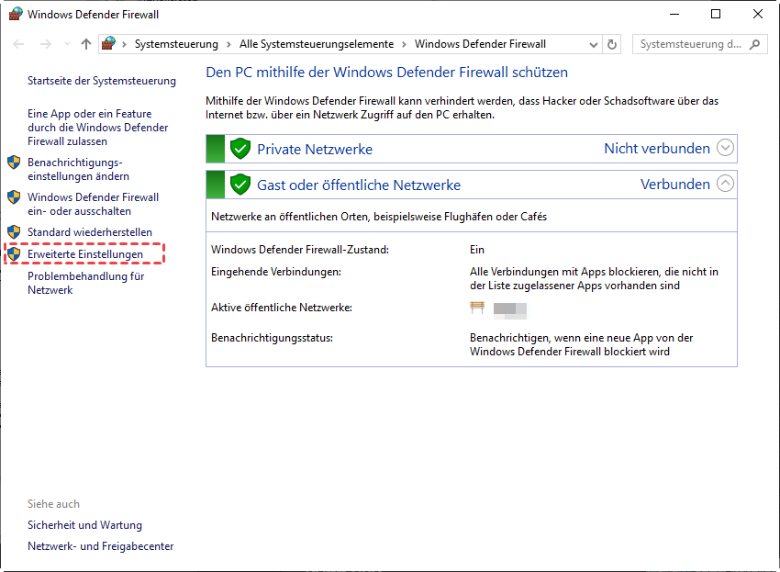Screen dimensions: 780x572
Task: Refresh the Control Panel view
Action: (613, 44)
